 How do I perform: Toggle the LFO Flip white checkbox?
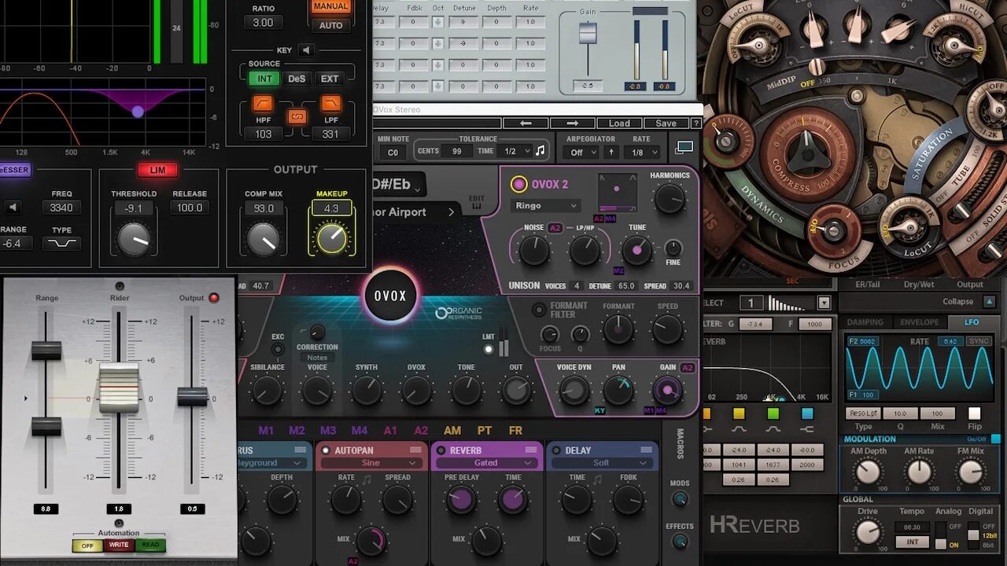coord(975,413)
